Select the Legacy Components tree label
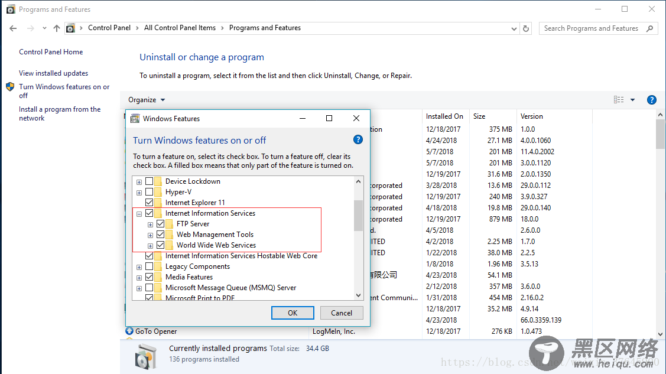 pos(197,266)
